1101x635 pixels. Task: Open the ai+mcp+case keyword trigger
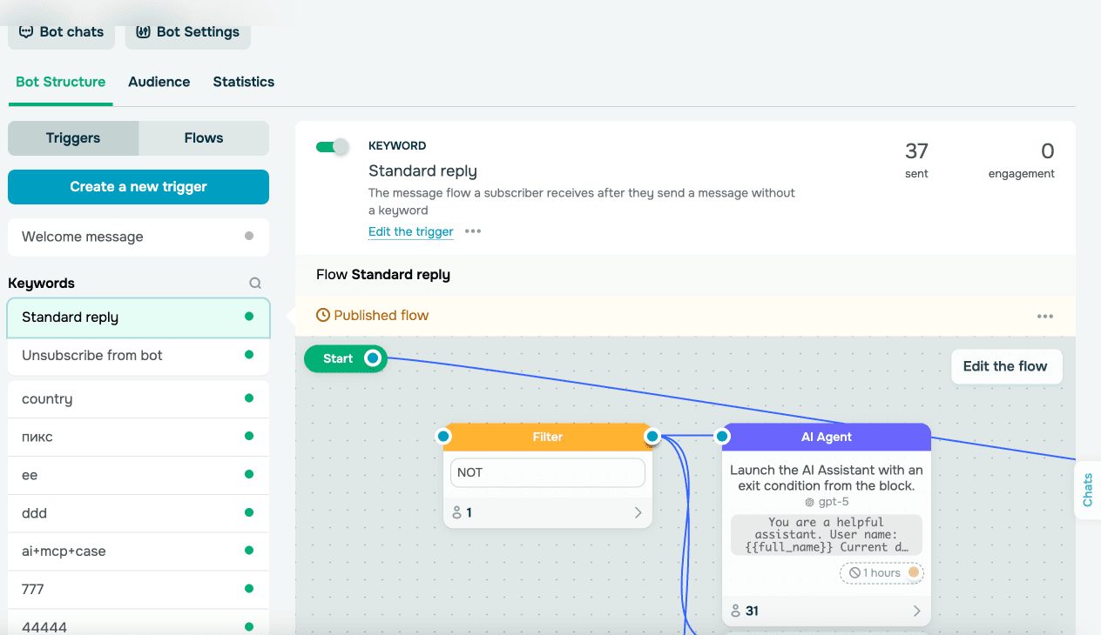click(x=138, y=551)
